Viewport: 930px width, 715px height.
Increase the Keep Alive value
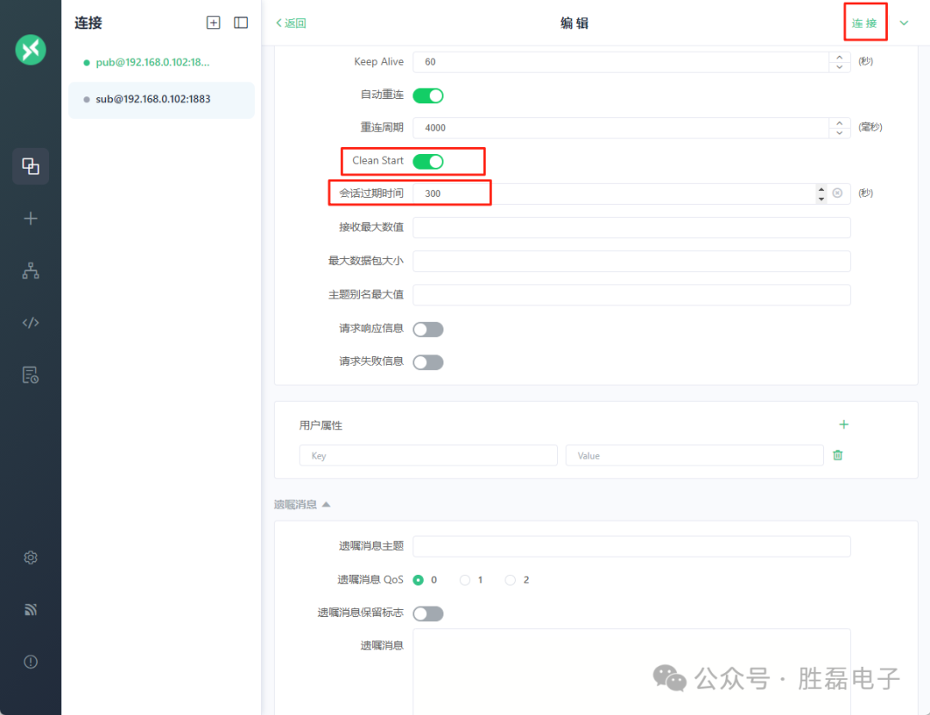pyautogui.click(x=840, y=57)
